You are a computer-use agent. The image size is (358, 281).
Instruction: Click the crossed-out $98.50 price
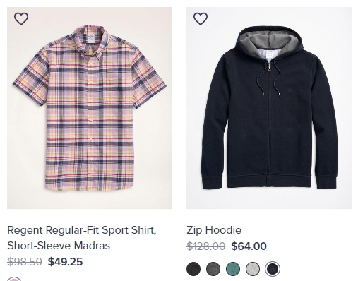click(25, 262)
